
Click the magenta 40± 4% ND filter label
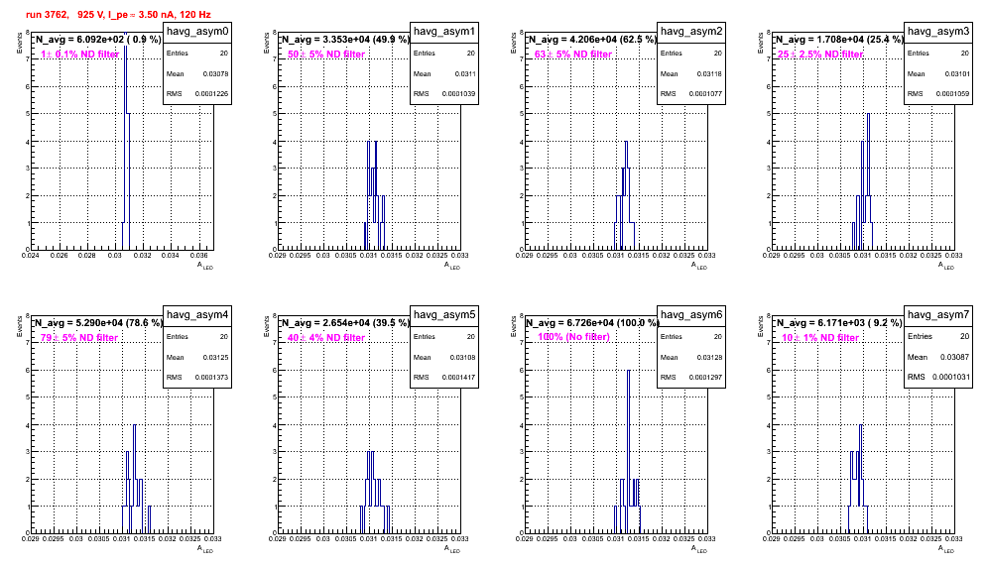coord(326,338)
